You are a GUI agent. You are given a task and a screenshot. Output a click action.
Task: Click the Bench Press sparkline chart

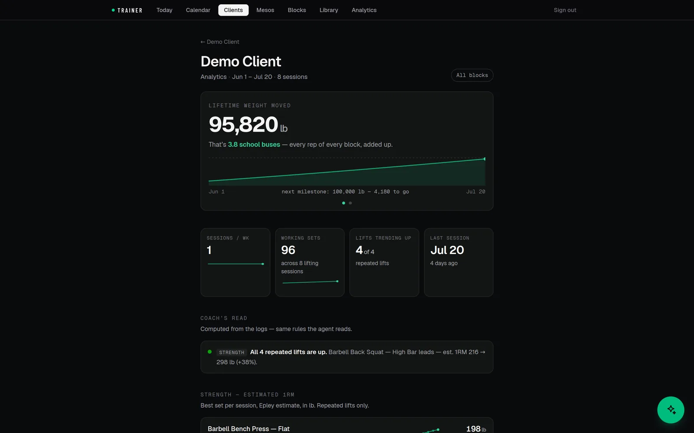(431, 430)
